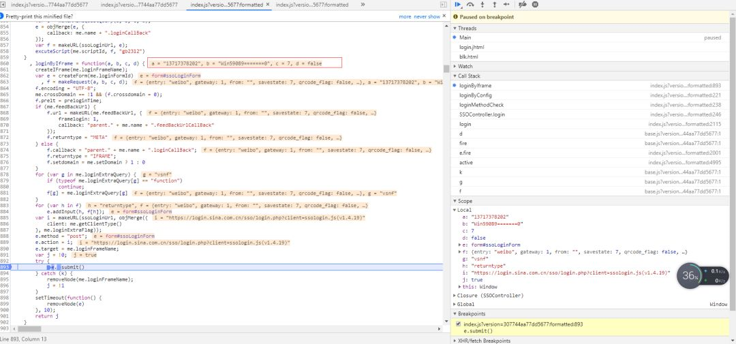Step out of current function
The width and height of the screenshot is (736, 344).
(x=494, y=4)
